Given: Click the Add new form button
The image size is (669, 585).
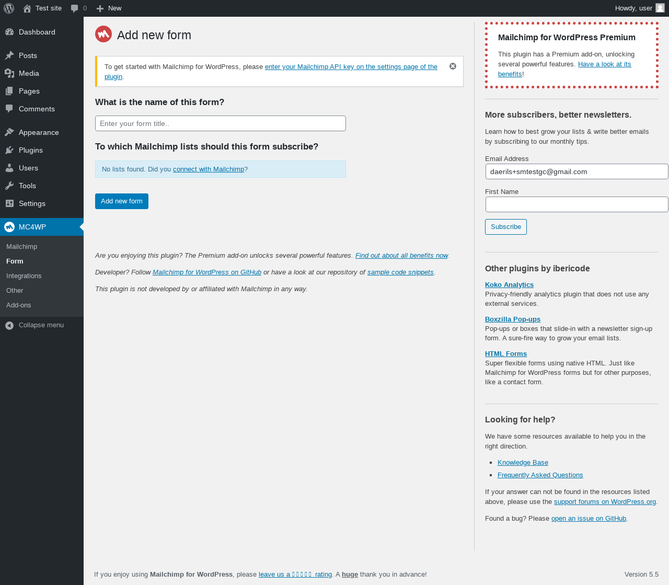Looking at the screenshot, I should coord(122,201).
